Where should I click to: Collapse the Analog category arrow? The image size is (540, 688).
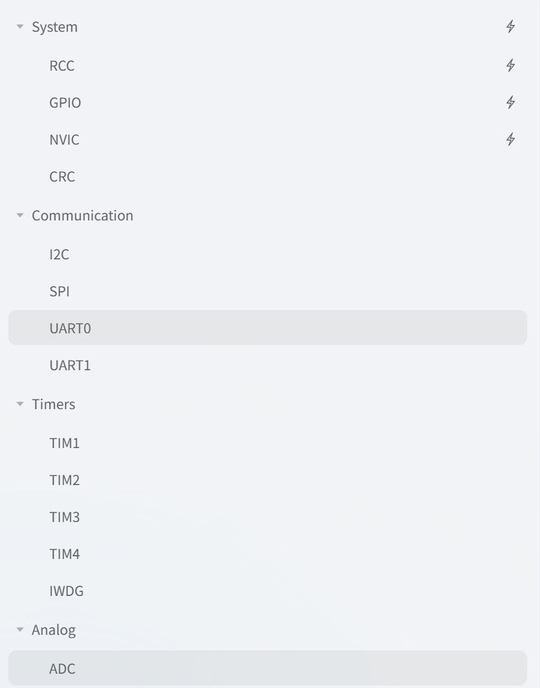[20, 630]
